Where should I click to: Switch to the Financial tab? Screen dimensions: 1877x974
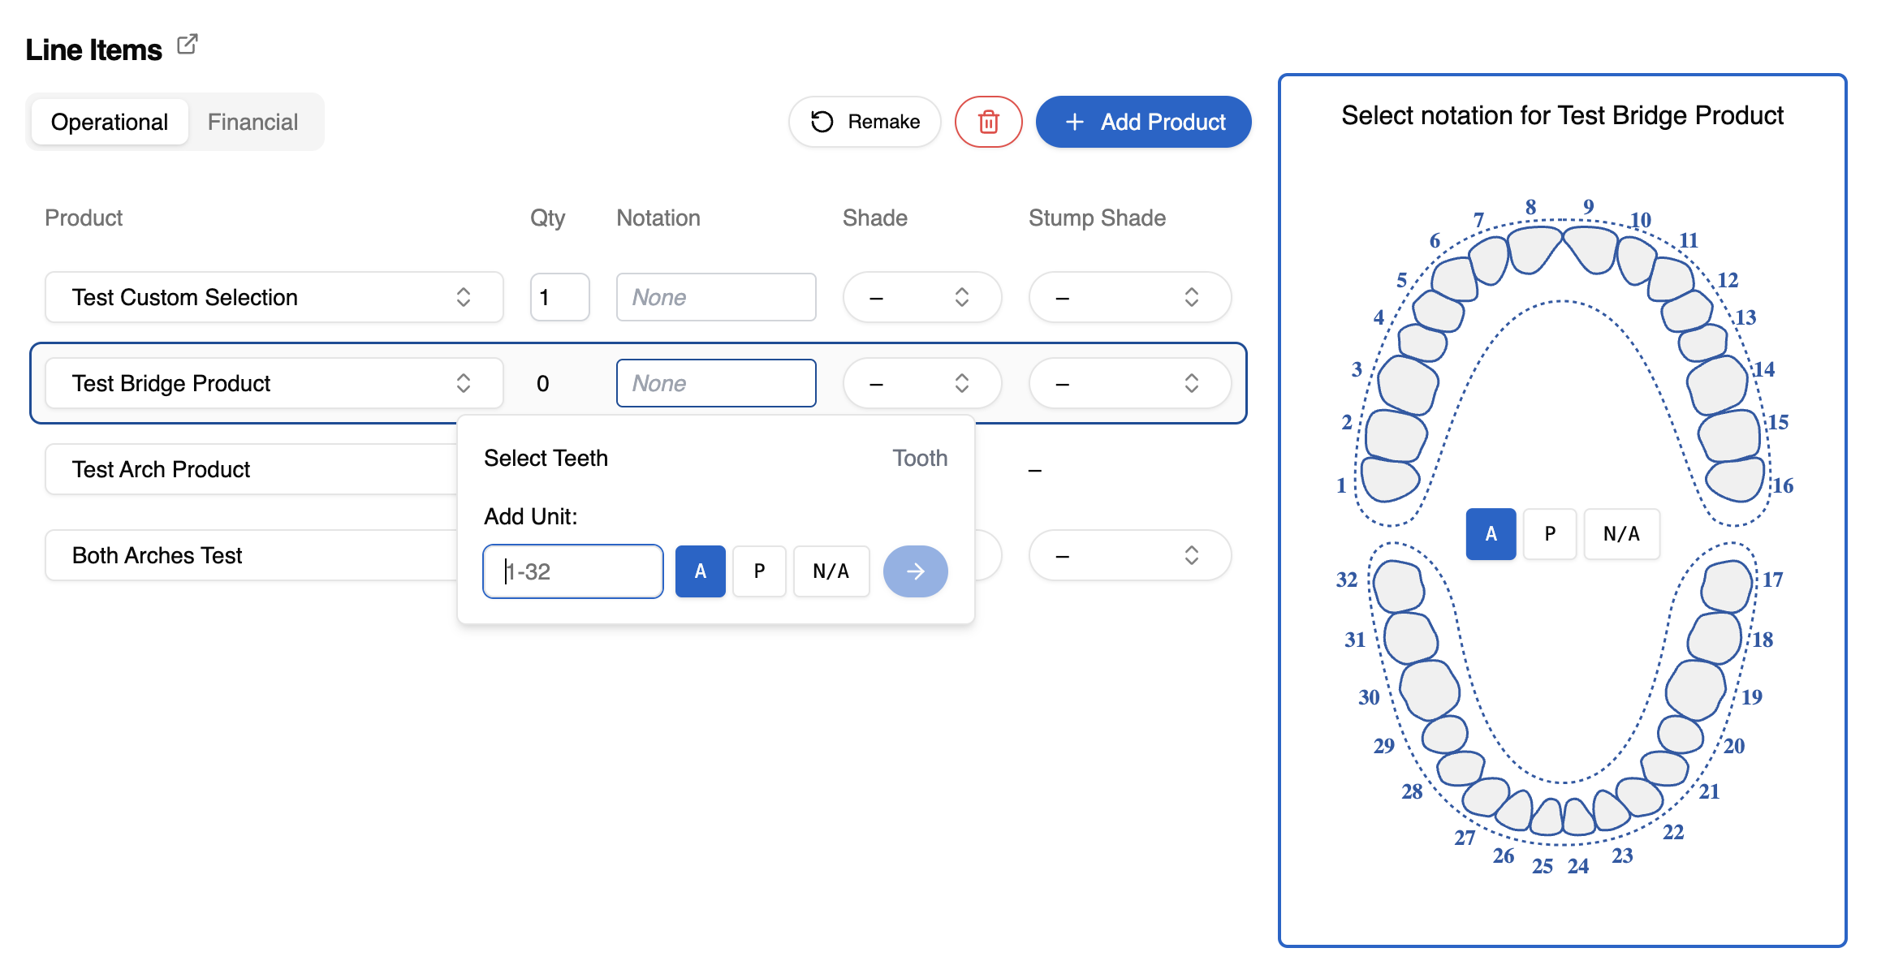(252, 122)
